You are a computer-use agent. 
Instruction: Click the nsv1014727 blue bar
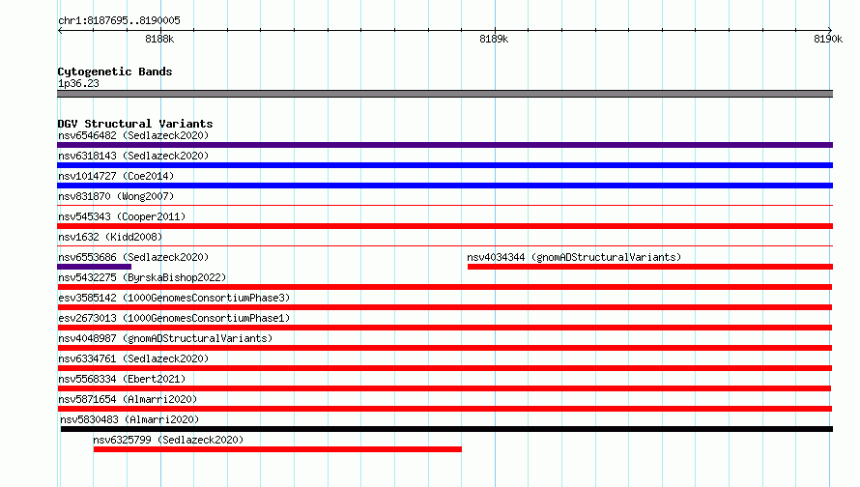click(x=444, y=186)
